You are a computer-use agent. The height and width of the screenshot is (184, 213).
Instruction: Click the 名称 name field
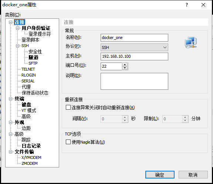point(134,38)
